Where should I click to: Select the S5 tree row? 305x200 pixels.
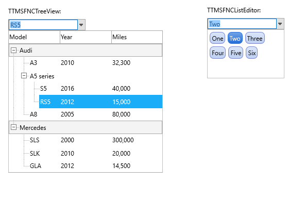(101, 89)
